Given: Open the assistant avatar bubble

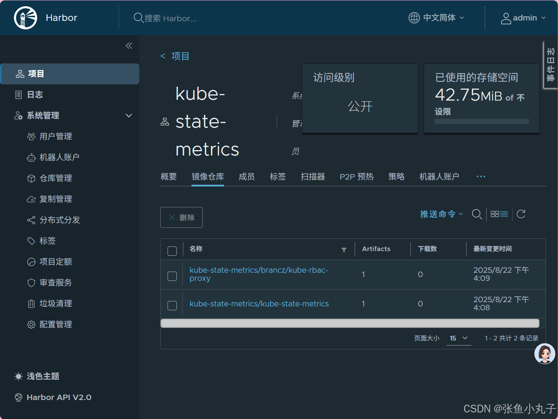Looking at the screenshot, I should coord(545,354).
